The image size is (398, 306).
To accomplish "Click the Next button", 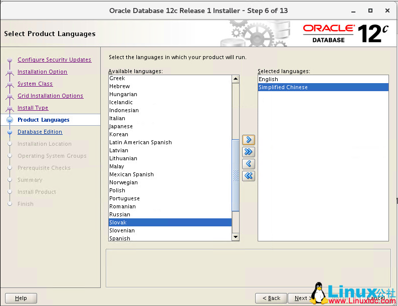I will click(x=302, y=298).
